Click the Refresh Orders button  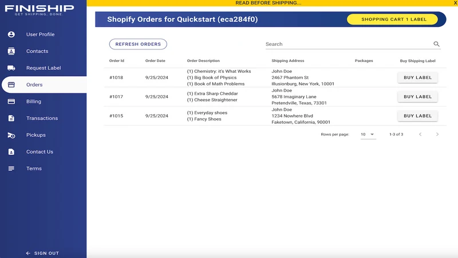(138, 44)
